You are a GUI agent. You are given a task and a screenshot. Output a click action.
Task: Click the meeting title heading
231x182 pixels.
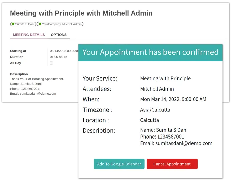point(81,13)
